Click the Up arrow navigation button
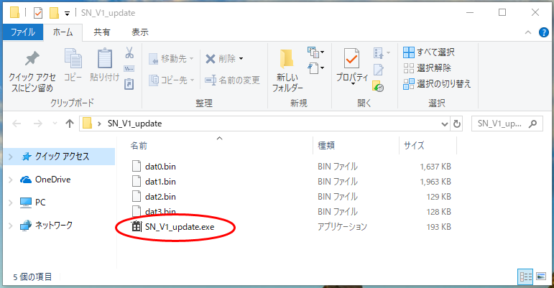The height and width of the screenshot is (288, 554). point(70,124)
